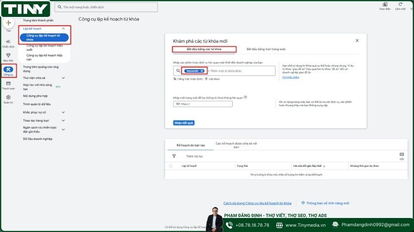Select the Công cụ tools icon
Viewport: 414px width, 232px height.
(x=8, y=71)
